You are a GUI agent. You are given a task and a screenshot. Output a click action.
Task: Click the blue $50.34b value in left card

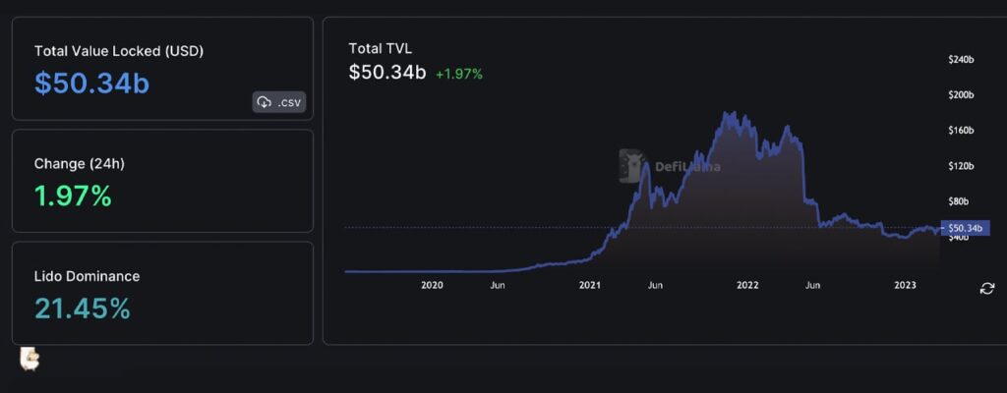[x=91, y=84]
